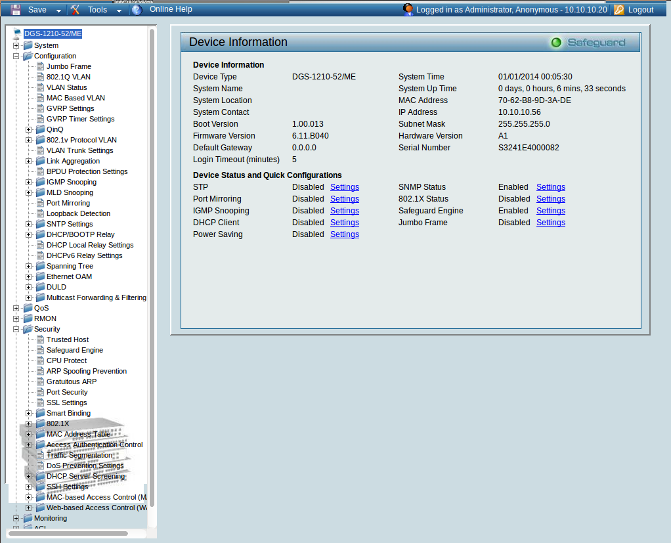Open the Save dropdown arrow
The height and width of the screenshot is (543, 671).
[58, 11]
